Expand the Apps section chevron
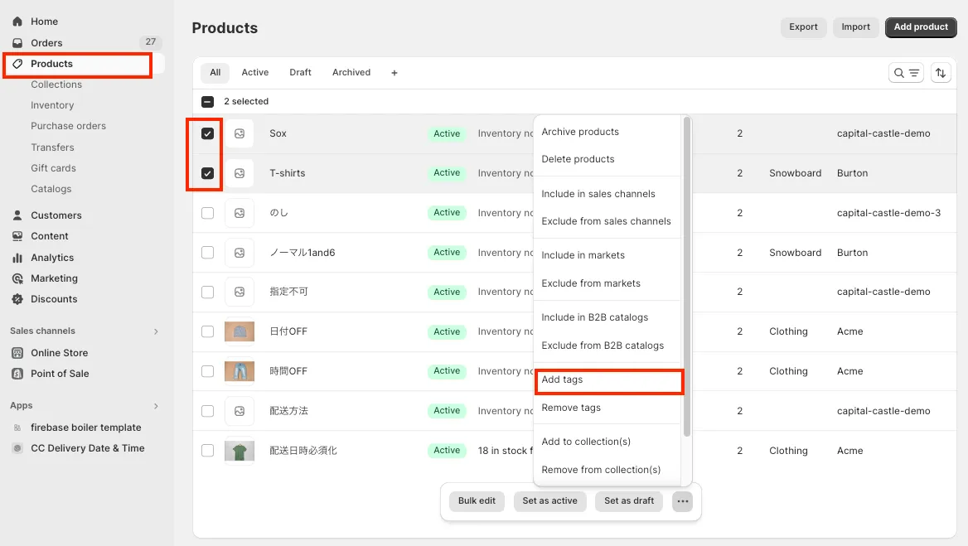The image size is (968, 546). [156, 406]
